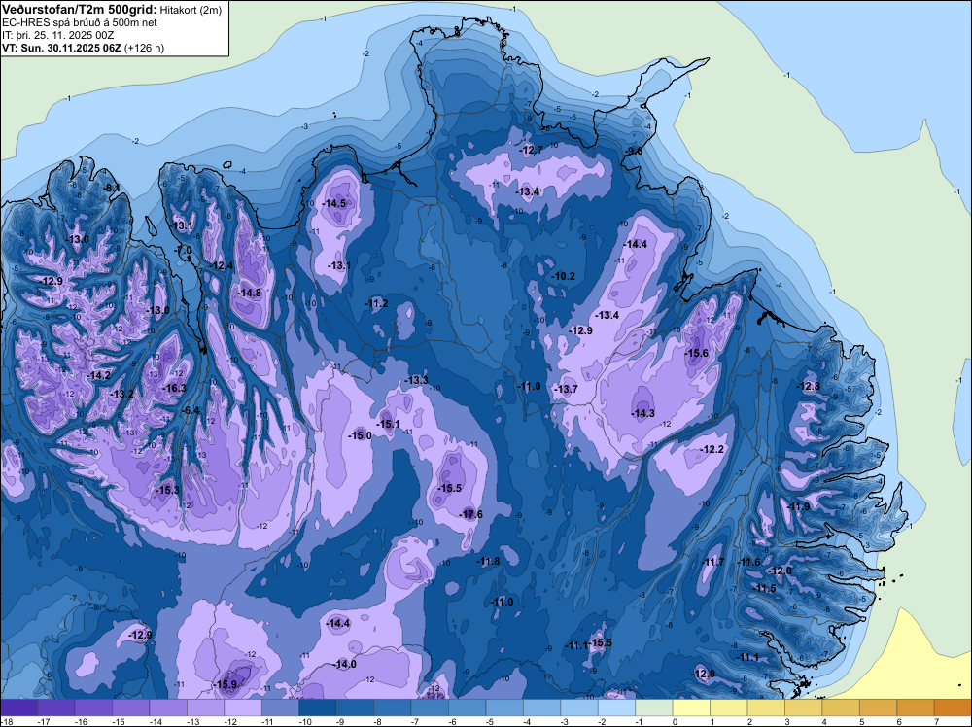Image resolution: width=972 pixels, height=727 pixels.
Task: Click the pale yellow legend swatch labeled 0
Action: (x=691, y=708)
